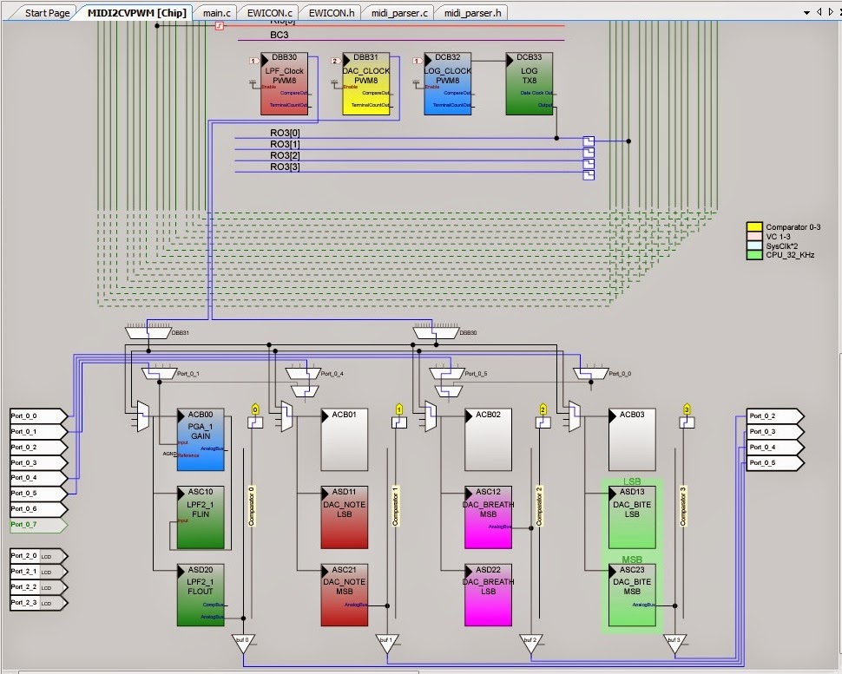Click the Comparator 2 vertical bus label
This screenshot has width=842, height=674.
(x=540, y=506)
